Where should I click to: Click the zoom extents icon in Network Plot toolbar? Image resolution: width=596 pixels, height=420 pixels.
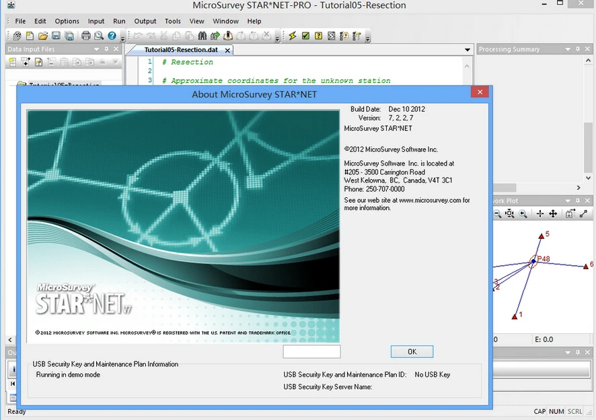point(510,214)
